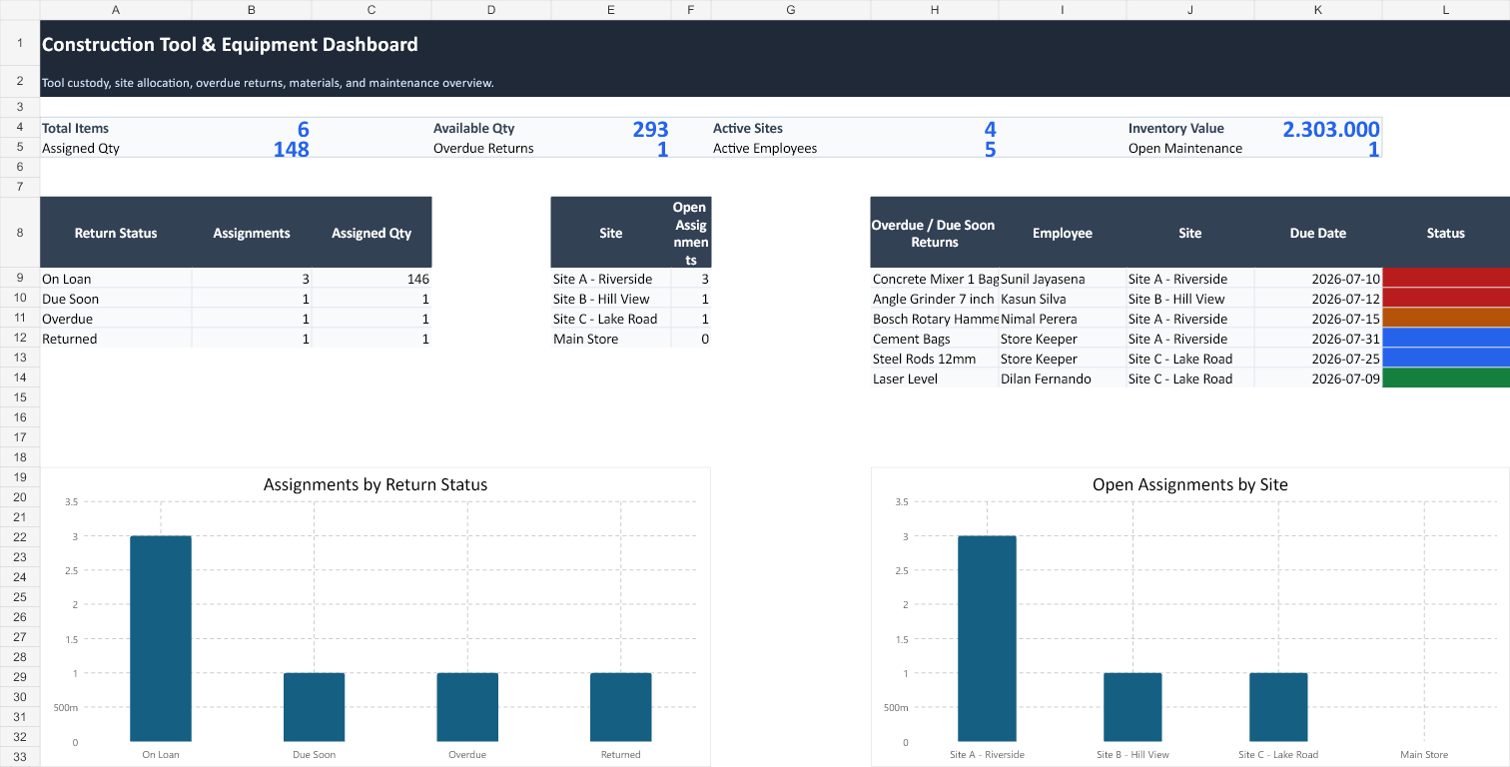
Task: Select orange status cell for Bosch Rotary Hammer
Action: [x=1446, y=319]
